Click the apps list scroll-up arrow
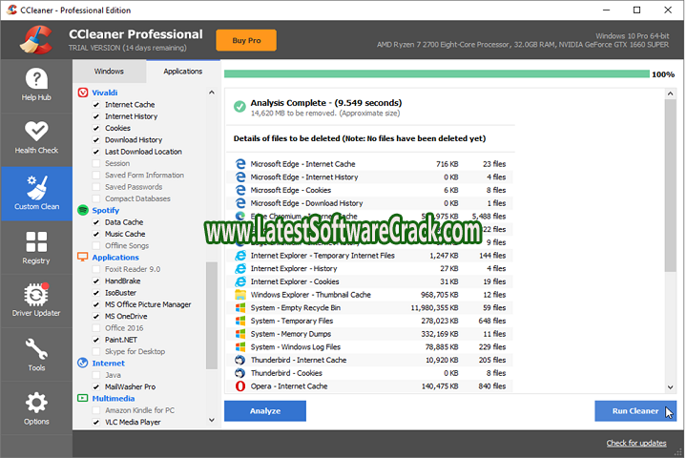Screen dimensions: 687x458 click(212, 93)
